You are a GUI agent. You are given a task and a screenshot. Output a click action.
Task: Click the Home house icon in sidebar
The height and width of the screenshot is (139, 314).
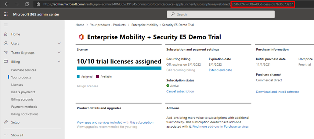point(6,34)
